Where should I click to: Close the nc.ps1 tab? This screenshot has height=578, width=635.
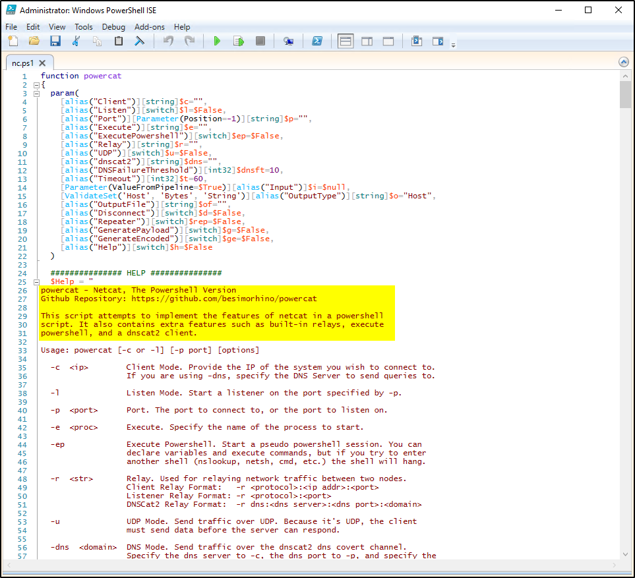click(42, 63)
